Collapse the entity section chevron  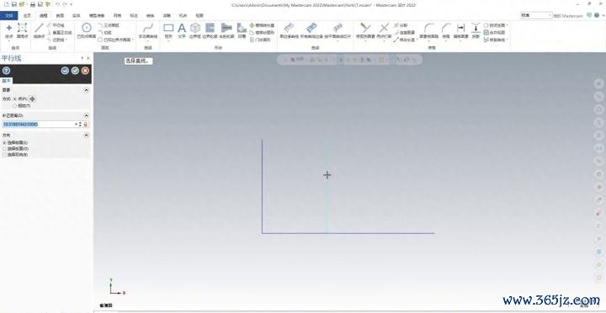(86, 90)
